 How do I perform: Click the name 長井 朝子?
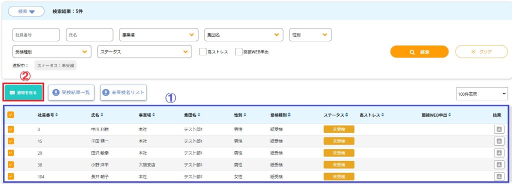click(x=100, y=177)
